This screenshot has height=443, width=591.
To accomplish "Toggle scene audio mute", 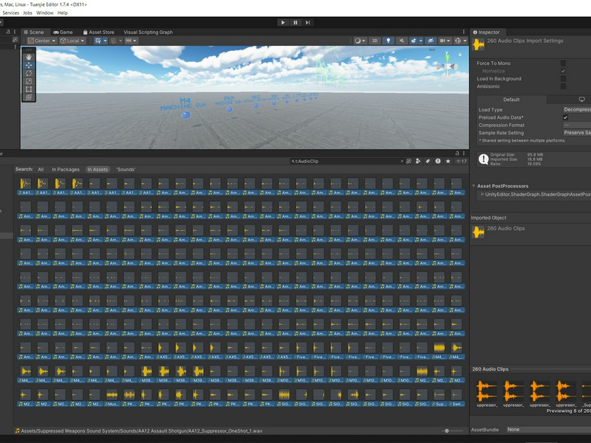I will (x=402, y=41).
